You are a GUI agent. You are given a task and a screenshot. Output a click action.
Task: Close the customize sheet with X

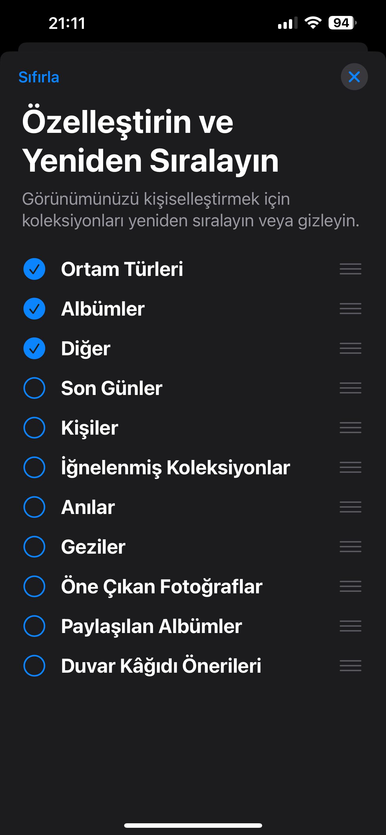[354, 77]
